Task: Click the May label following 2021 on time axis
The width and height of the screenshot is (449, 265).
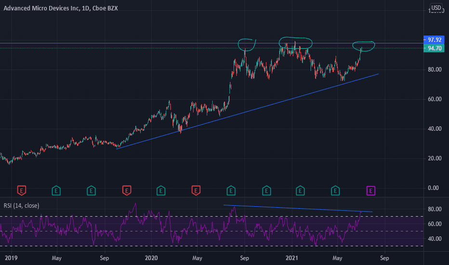Action: click(337, 258)
